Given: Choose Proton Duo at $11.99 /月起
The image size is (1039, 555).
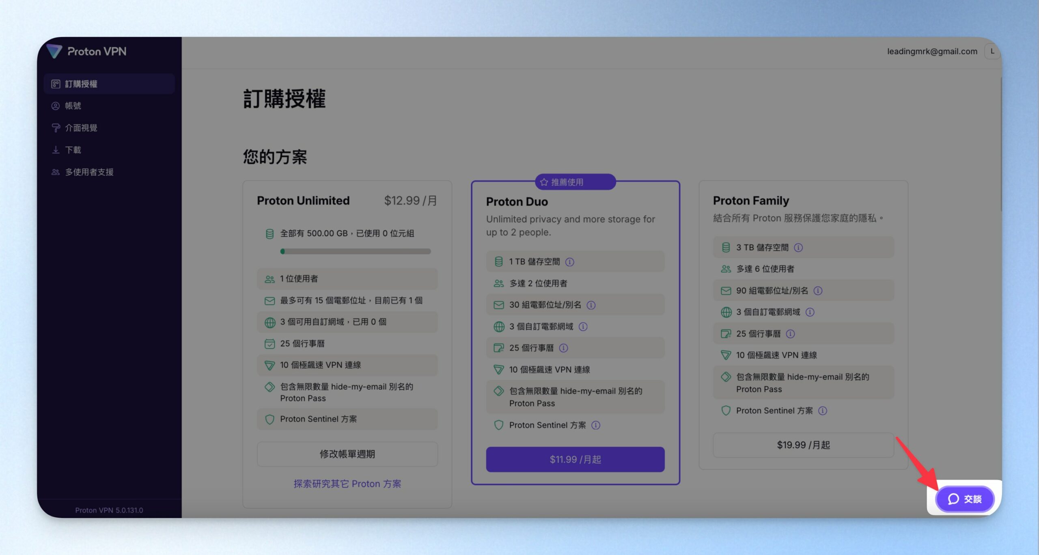Looking at the screenshot, I should [x=575, y=460].
